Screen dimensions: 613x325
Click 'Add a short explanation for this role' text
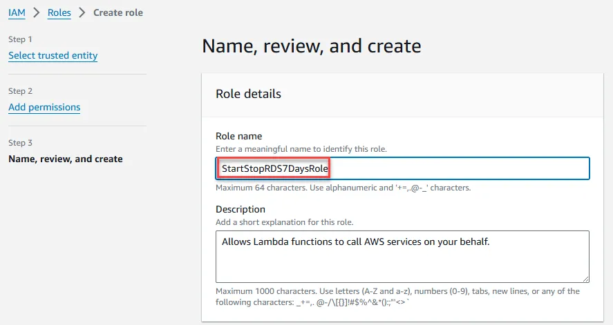click(285, 222)
